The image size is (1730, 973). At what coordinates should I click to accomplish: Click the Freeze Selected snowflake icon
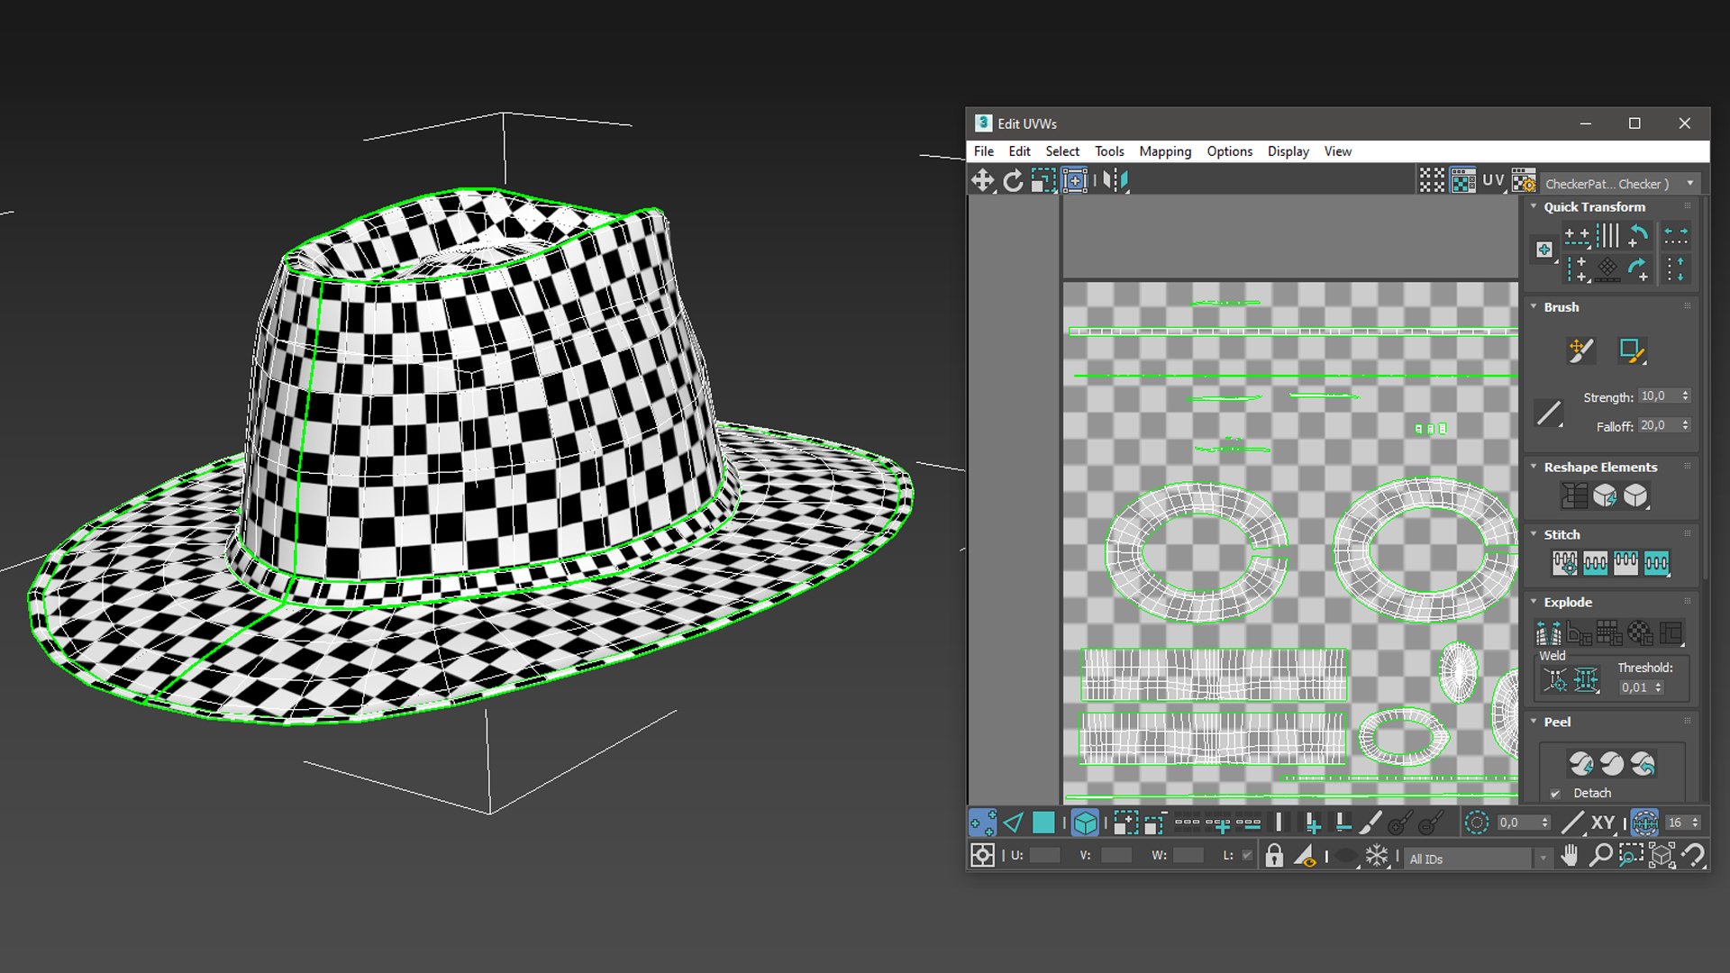pos(1377,855)
